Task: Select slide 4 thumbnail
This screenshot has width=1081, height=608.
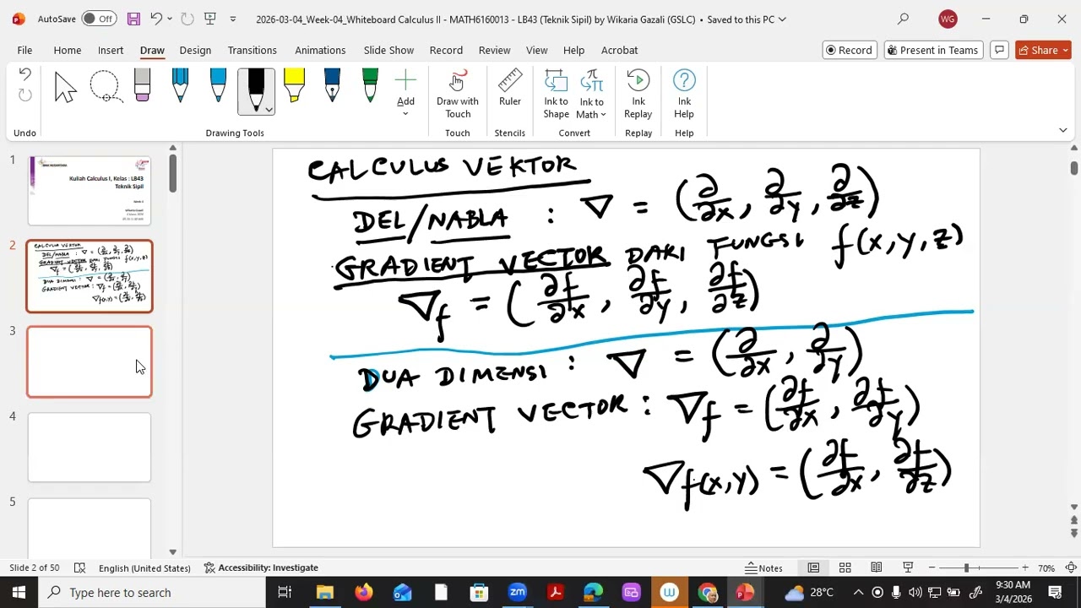Action: pos(90,448)
